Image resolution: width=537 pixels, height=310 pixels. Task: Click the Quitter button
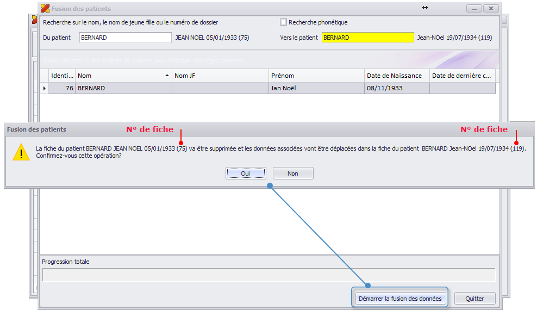pos(474,299)
